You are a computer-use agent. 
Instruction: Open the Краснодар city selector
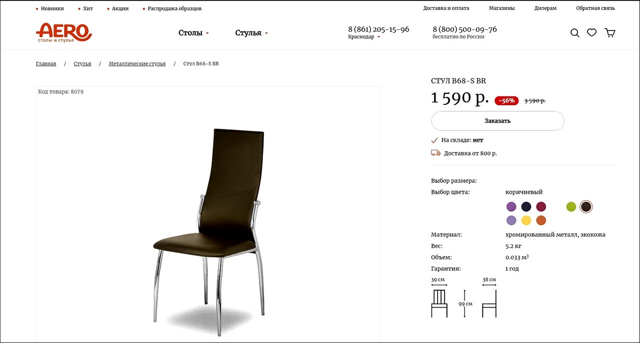(x=364, y=37)
